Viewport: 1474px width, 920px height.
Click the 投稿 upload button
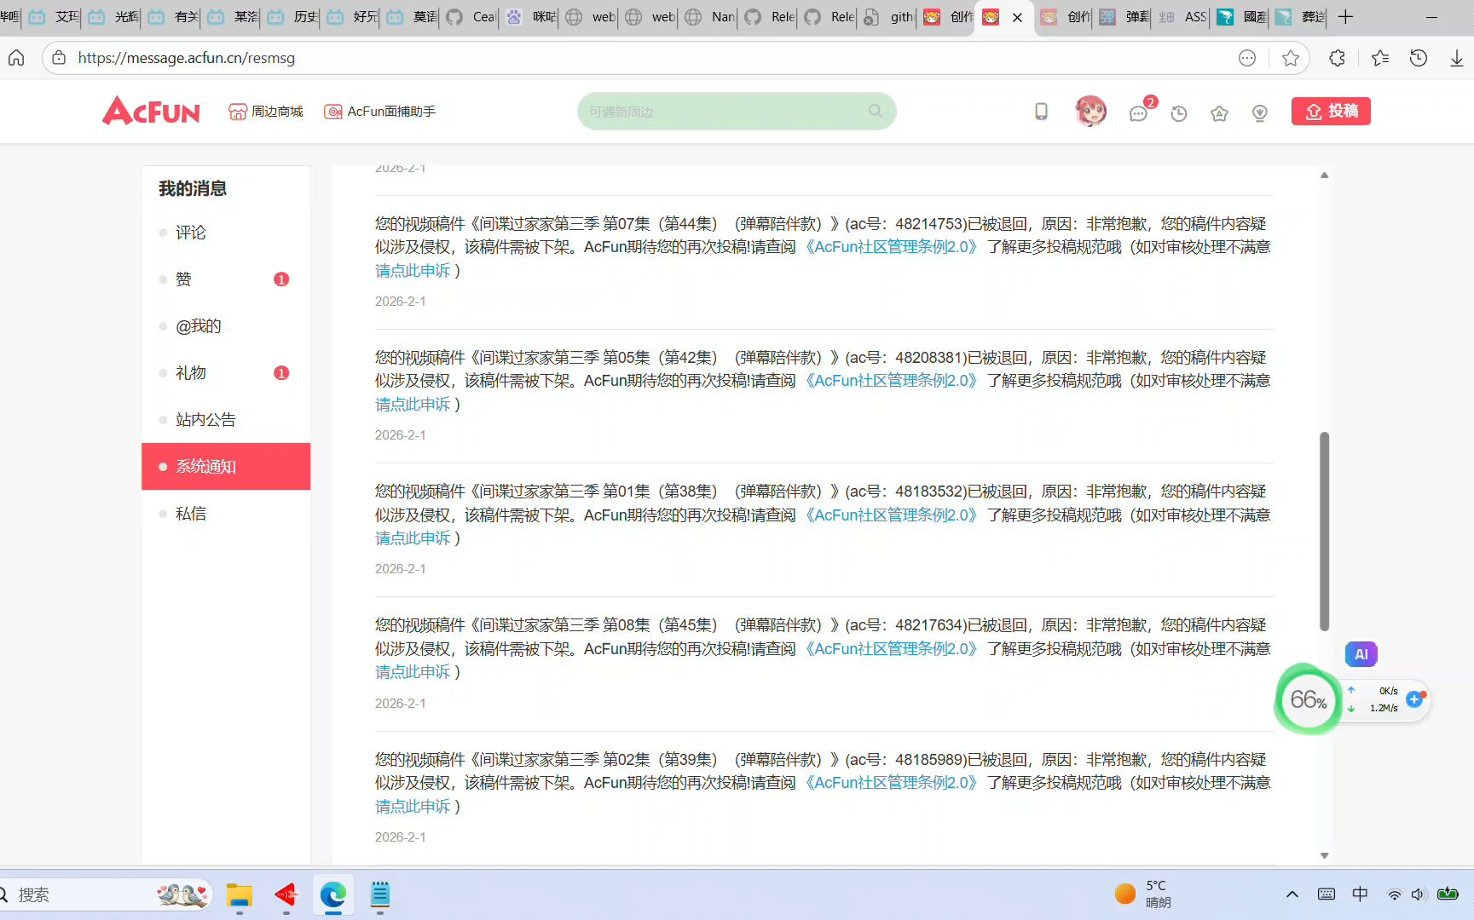point(1330,112)
